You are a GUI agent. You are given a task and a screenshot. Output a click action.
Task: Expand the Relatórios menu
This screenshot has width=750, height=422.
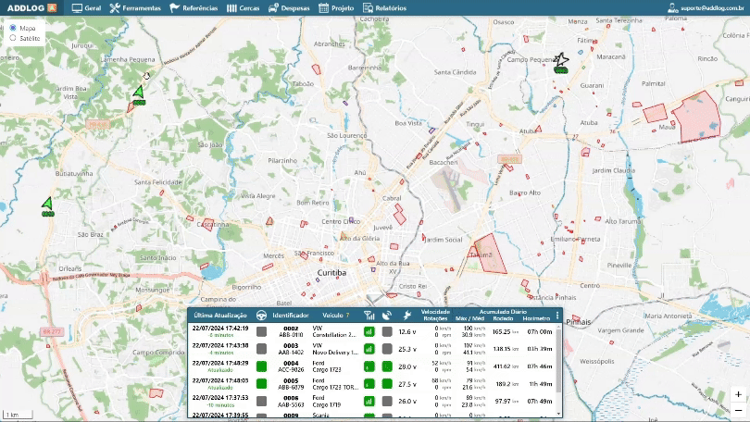pos(385,7)
